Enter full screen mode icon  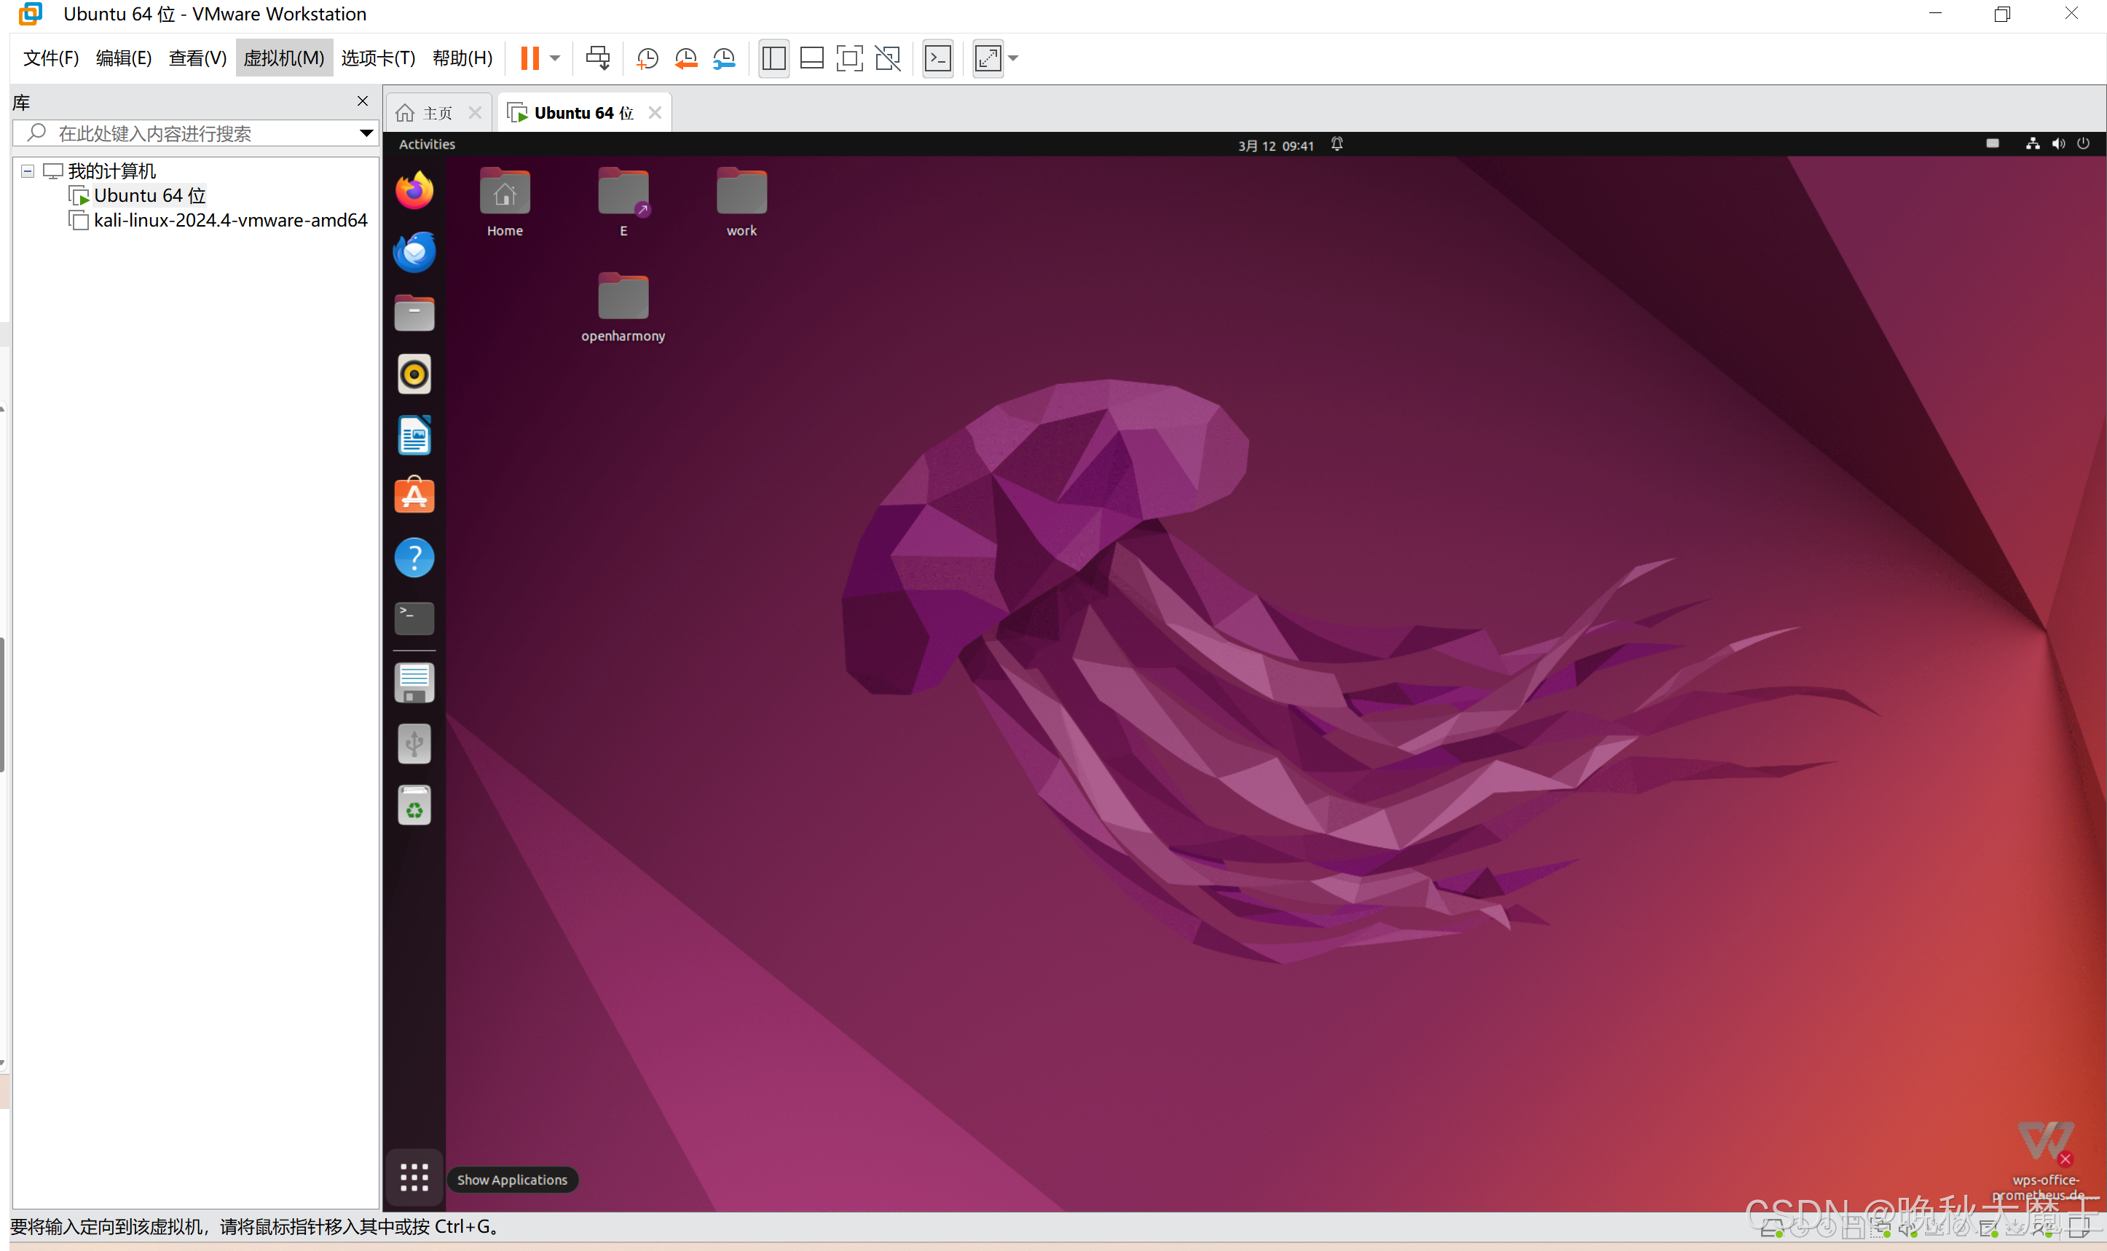click(x=849, y=58)
